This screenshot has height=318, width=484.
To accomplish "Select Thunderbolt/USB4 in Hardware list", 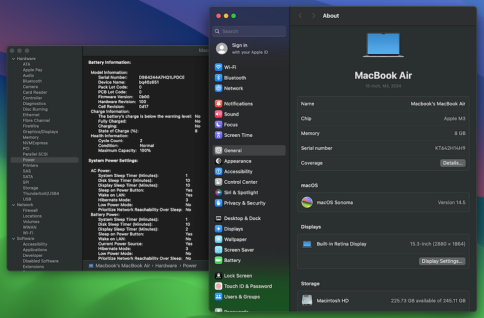I will click(40, 194).
